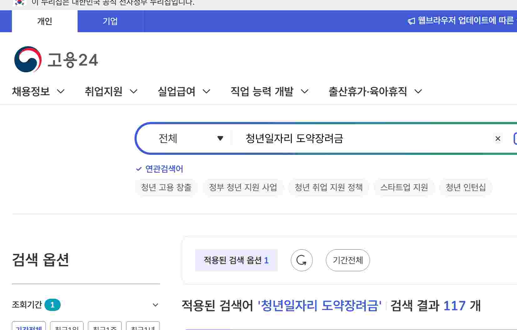
Task: Click the checkmark beside 연관검색어
Action: coord(139,169)
